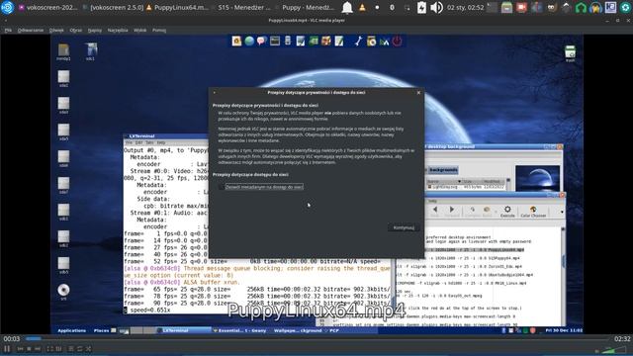Image resolution: width=633 pixels, height=356 pixels.
Task: Open the Plik menu
Action: (x=8, y=31)
